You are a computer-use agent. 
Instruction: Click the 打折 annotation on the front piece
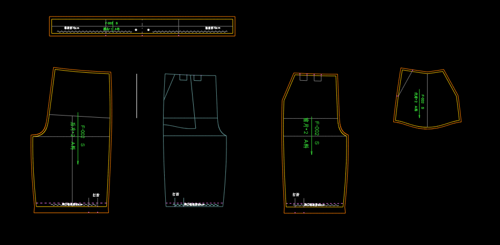(296, 195)
